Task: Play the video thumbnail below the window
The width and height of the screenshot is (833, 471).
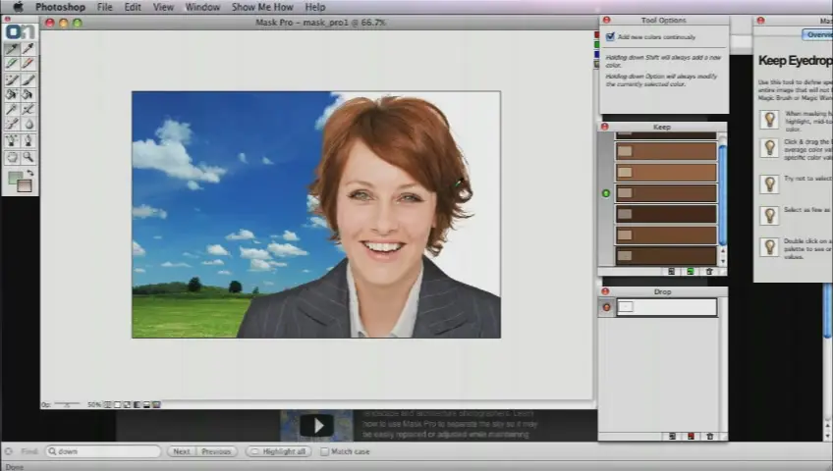Action: coord(317,426)
